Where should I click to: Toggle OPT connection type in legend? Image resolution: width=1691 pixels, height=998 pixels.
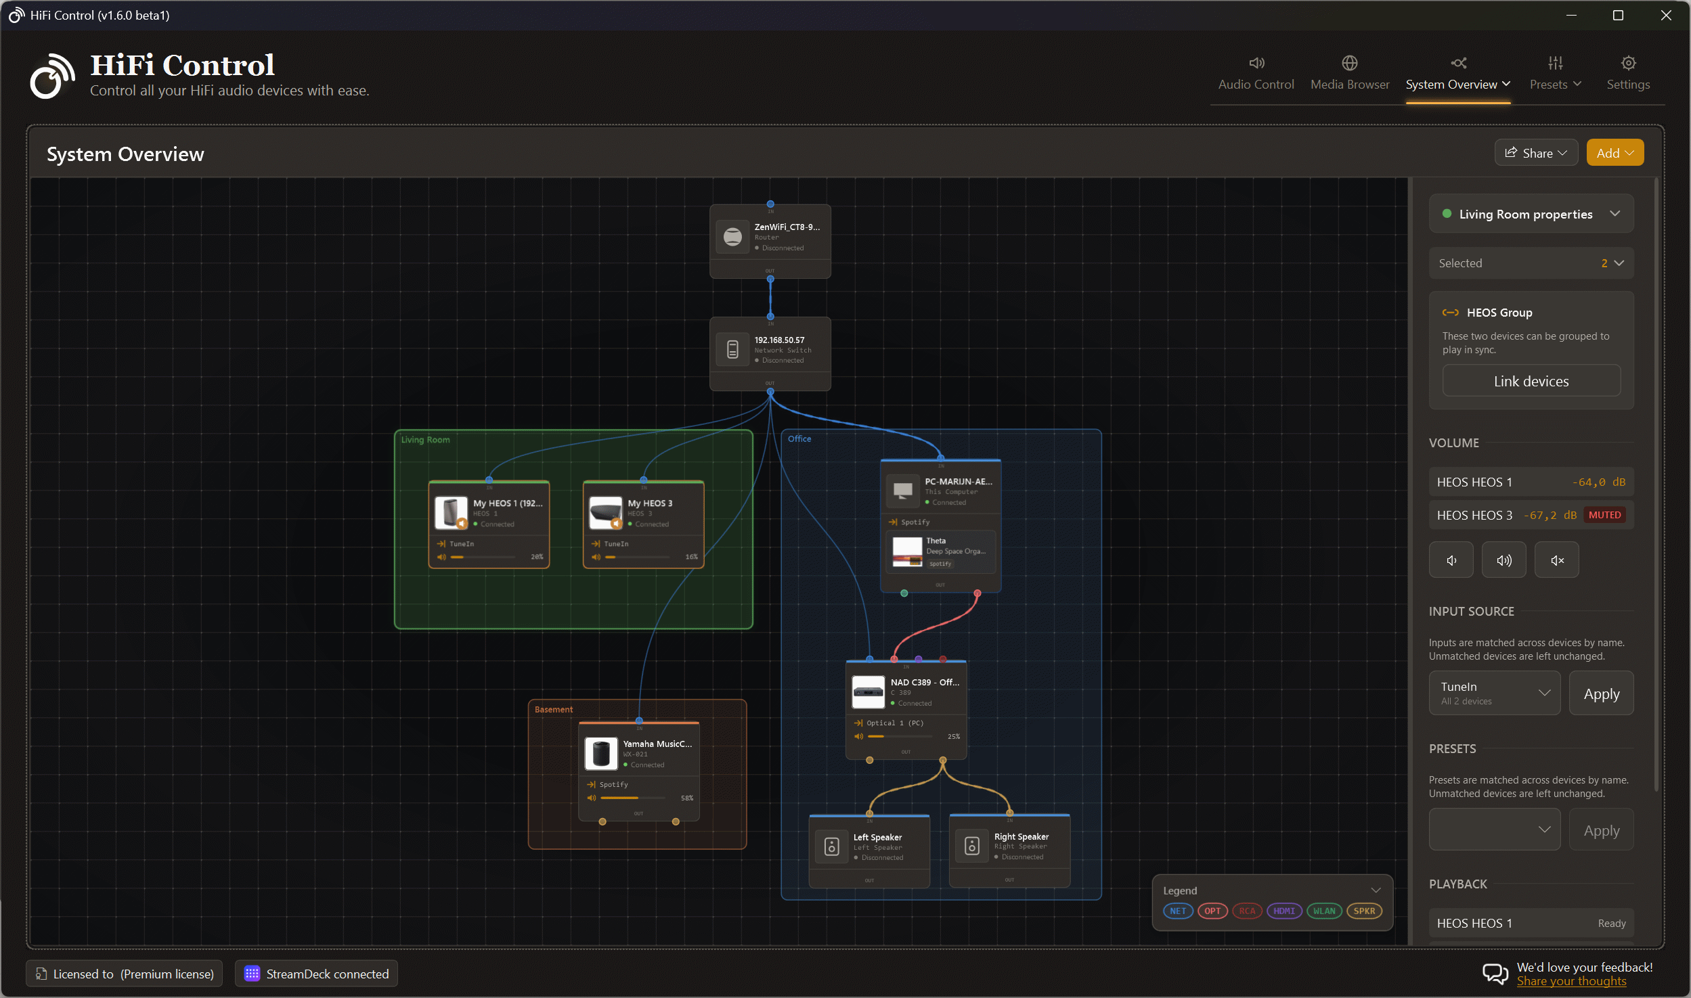pyautogui.click(x=1212, y=911)
